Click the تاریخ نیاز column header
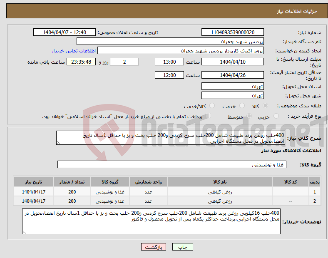This screenshot has width=328, height=258. 33,182
